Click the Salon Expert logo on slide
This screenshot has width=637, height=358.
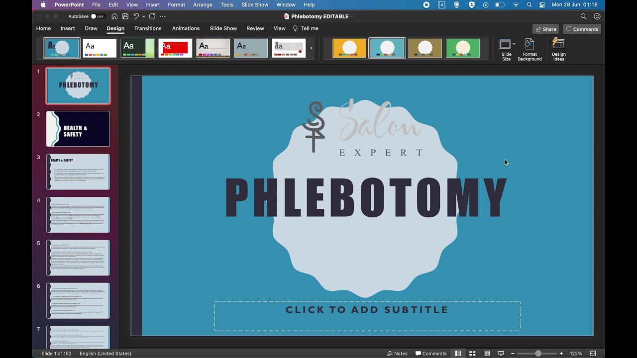point(364,127)
